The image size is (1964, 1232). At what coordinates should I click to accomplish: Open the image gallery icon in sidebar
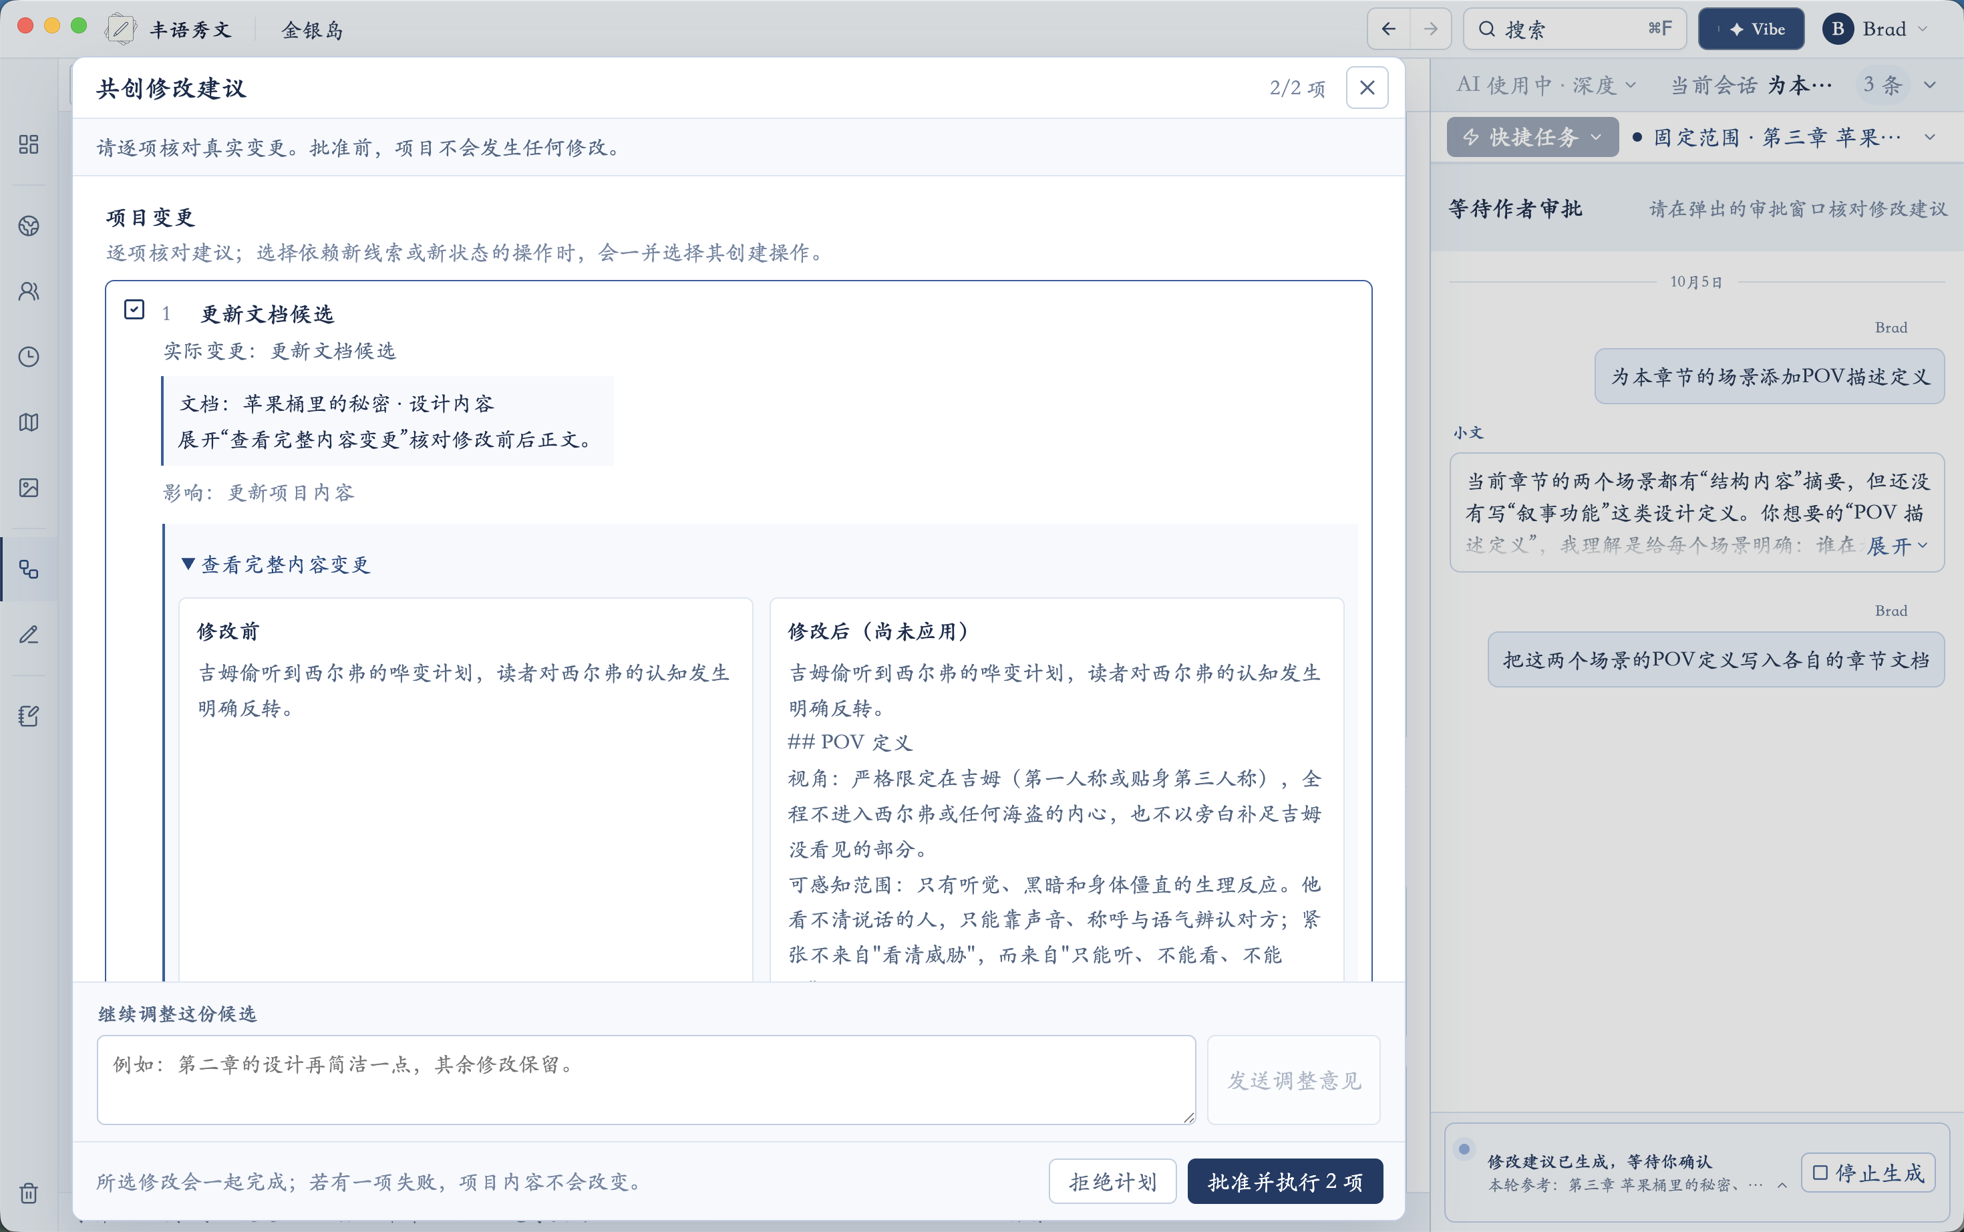point(29,488)
